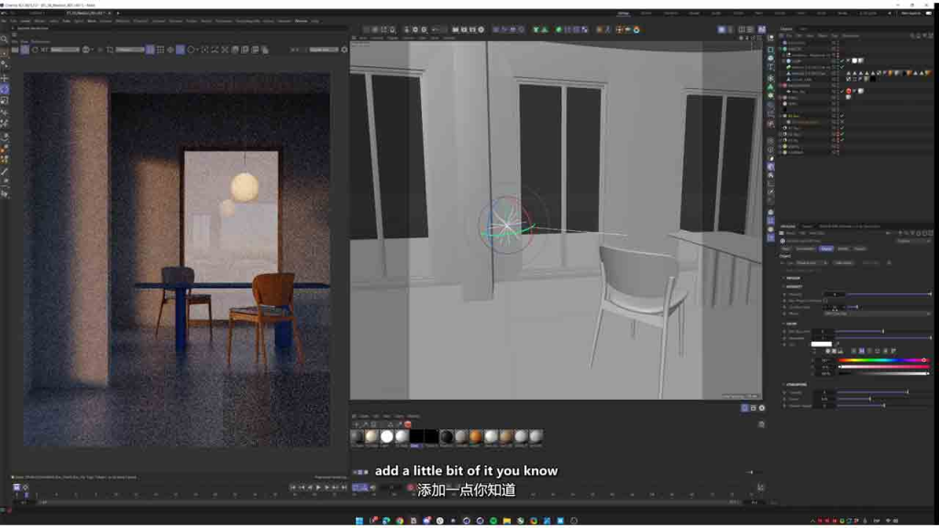The image size is (939, 528).
Task: Select the orange material sphere in Material Manager
Action: click(476, 436)
